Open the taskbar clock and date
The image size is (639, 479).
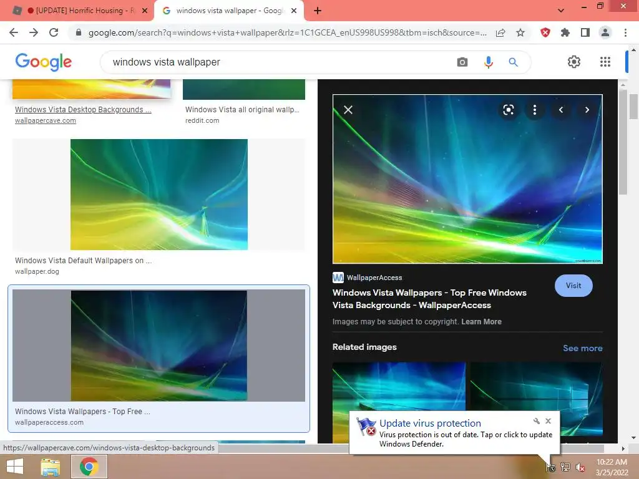click(x=612, y=467)
